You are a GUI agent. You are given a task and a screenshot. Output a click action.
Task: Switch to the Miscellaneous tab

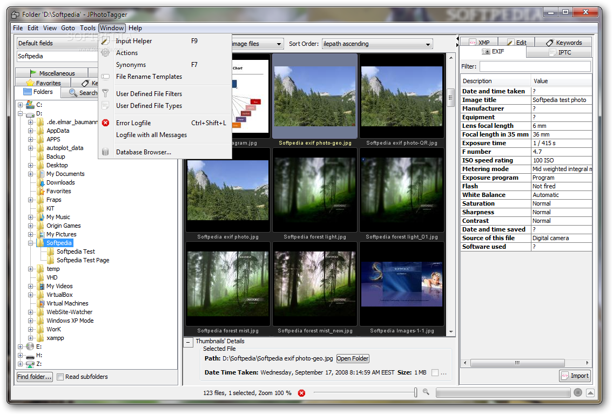[x=52, y=73]
